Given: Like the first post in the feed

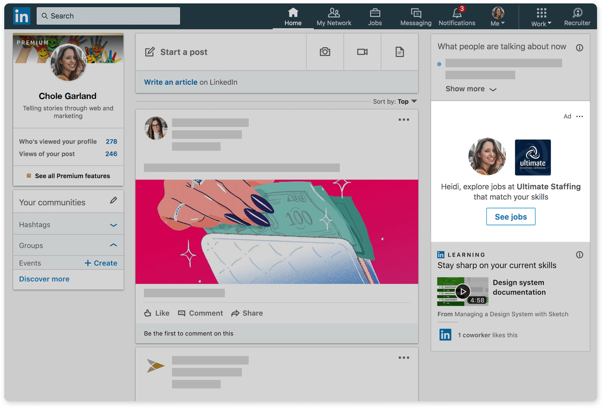Looking at the screenshot, I should click(156, 313).
